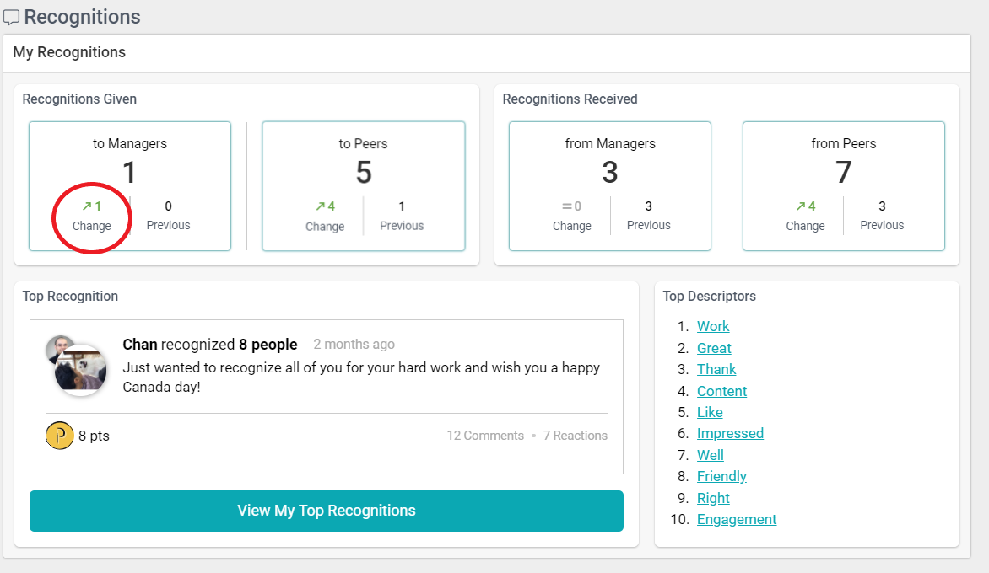The image size is (989, 573).
Task: View the 12 Comments on recognition
Action: [x=485, y=436]
